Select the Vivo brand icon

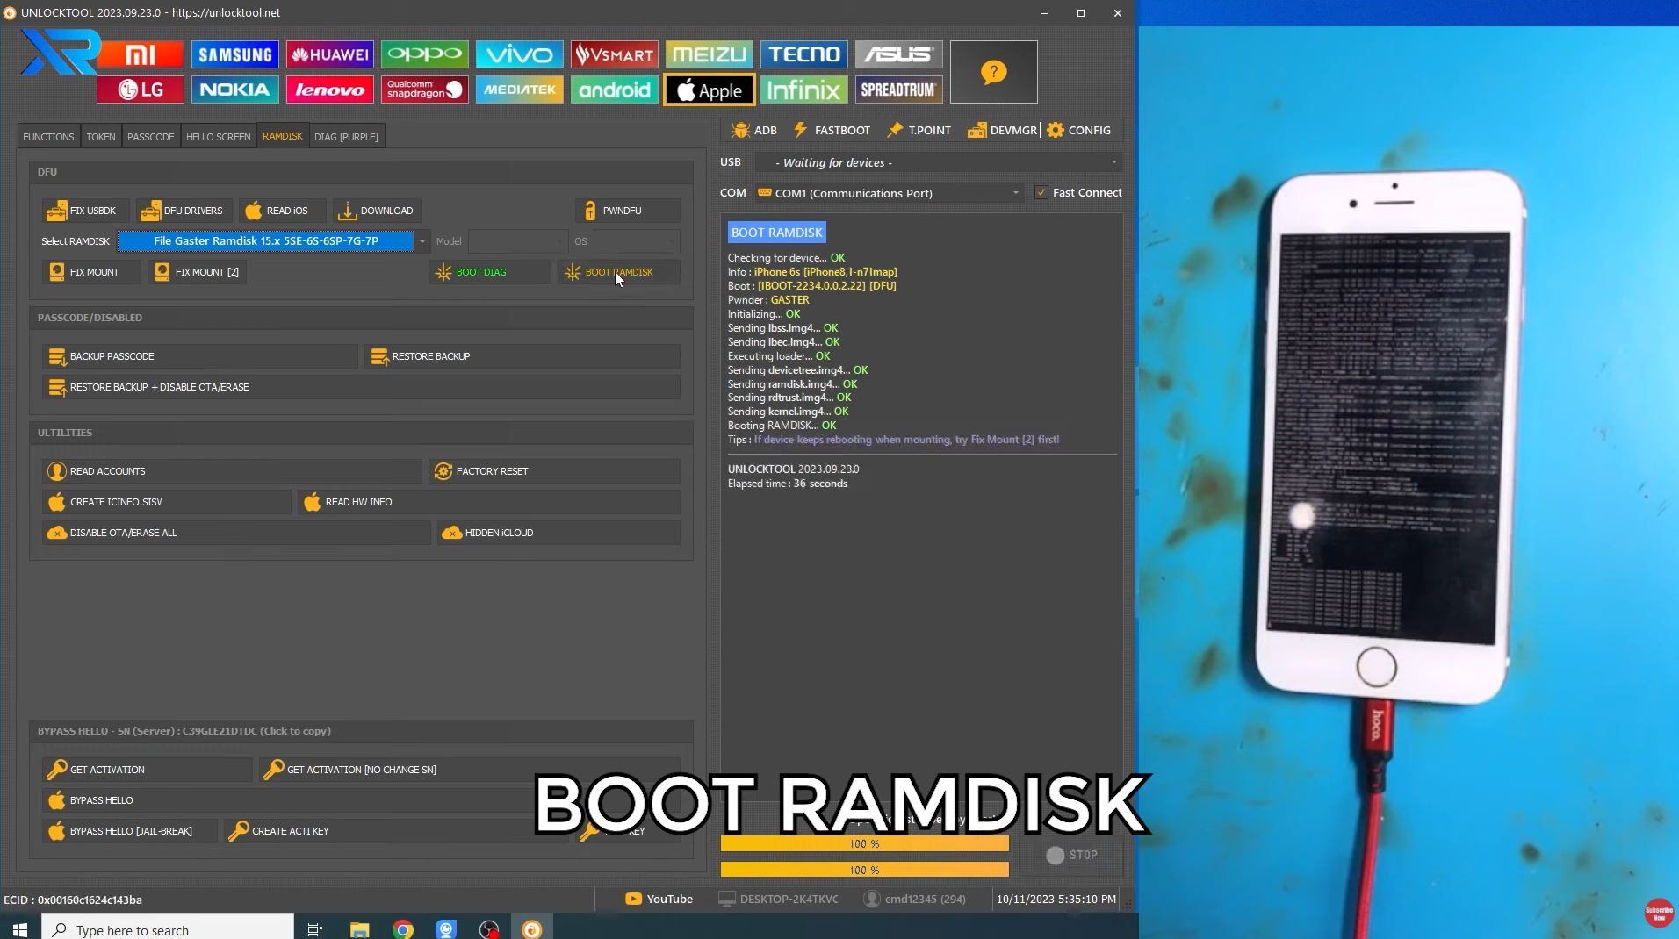(x=519, y=54)
